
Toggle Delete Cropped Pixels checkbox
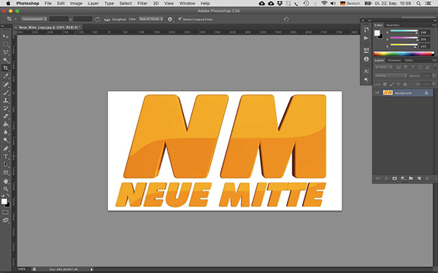point(180,19)
